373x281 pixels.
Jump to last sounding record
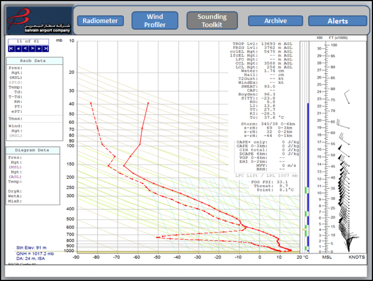46,49
